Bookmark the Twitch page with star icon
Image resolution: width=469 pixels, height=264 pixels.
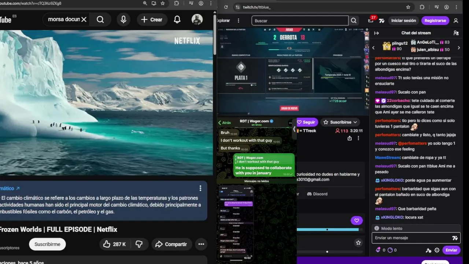[408, 7]
